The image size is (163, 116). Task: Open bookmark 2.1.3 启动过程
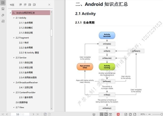click(x=26, y=33)
